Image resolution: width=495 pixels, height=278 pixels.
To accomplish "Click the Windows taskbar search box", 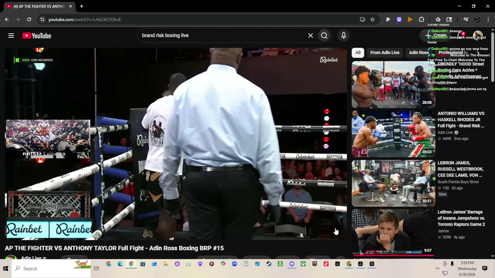I will coord(51,268).
